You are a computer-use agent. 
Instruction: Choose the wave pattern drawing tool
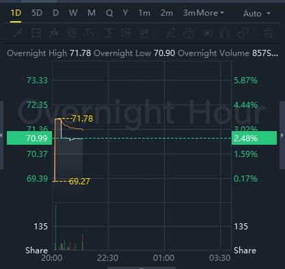point(54,33)
